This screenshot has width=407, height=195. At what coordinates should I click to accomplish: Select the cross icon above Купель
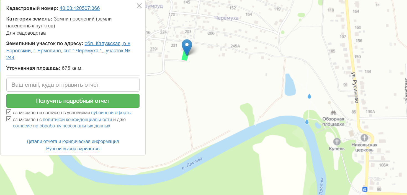tap(337, 142)
